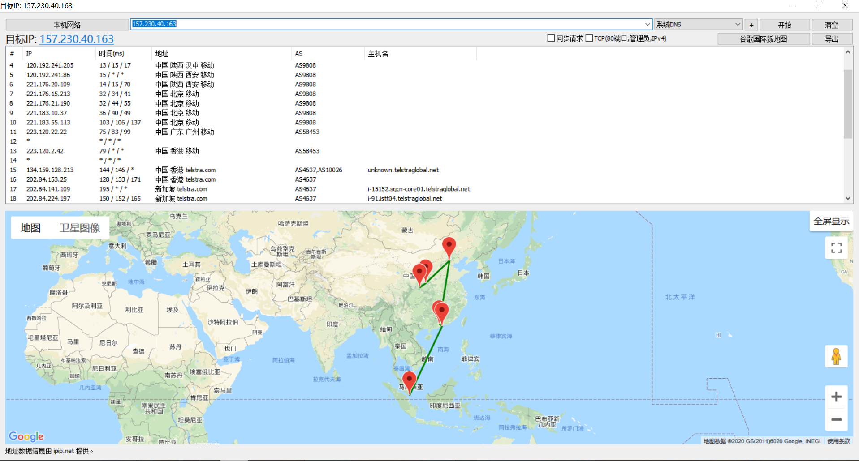Enable the TCP port 80 checkbox
The height and width of the screenshot is (461, 859).
(589, 38)
